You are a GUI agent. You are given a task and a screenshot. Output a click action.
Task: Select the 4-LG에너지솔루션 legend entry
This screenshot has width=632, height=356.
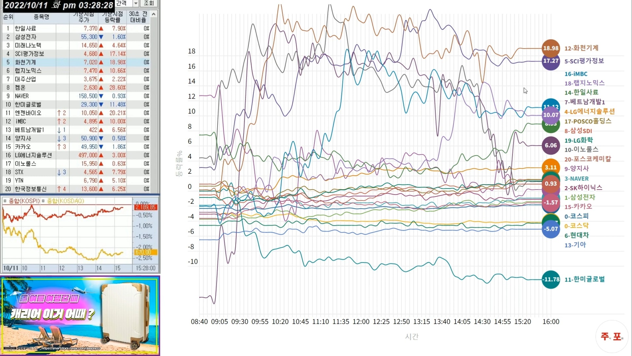(589, 111)
